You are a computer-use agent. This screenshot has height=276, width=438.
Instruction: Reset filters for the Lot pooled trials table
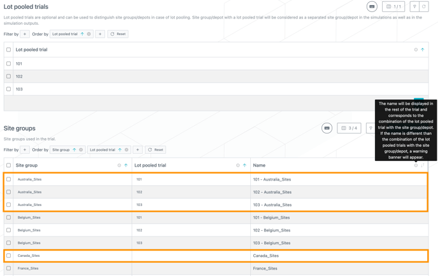click(x=118, y=34)
